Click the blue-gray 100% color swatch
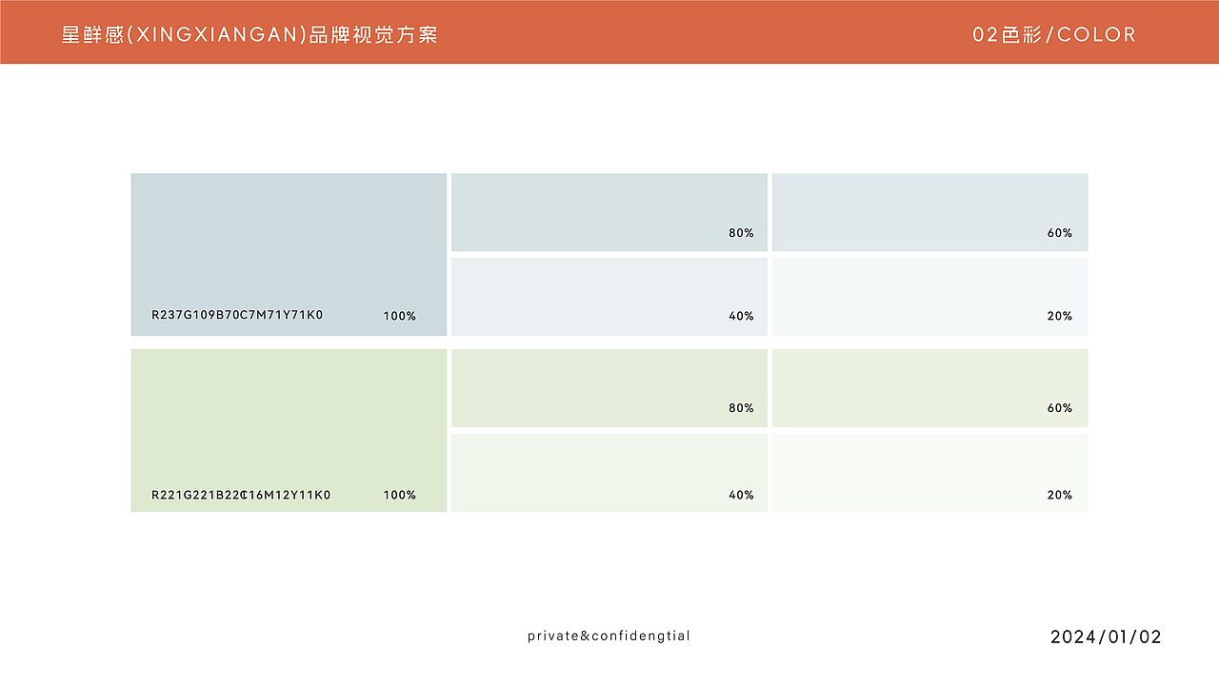The width and height of the screenshot is (1219, 685). click(x=289, y=238)
